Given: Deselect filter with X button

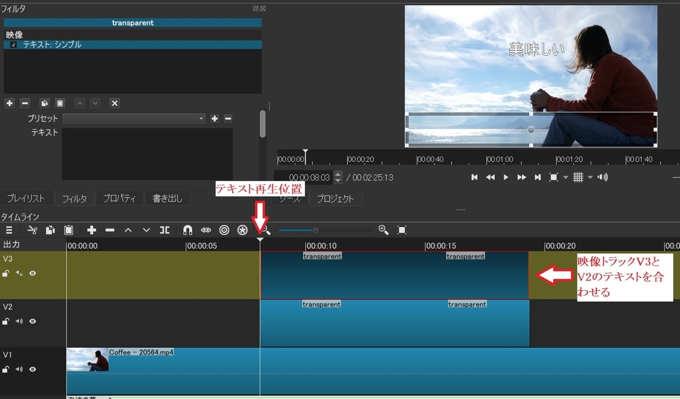Looking at the screenshot, I should click(x=114, y=103).
